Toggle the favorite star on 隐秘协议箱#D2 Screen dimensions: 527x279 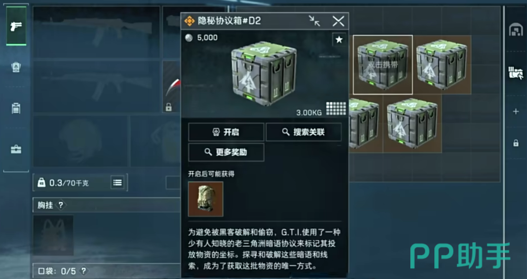[x=339, y=40]
